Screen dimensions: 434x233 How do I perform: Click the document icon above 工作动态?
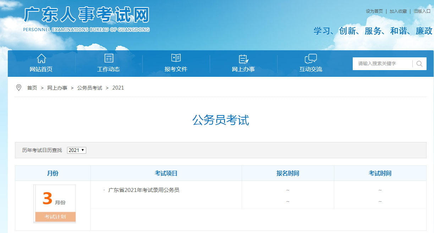(x=109, y=58)
